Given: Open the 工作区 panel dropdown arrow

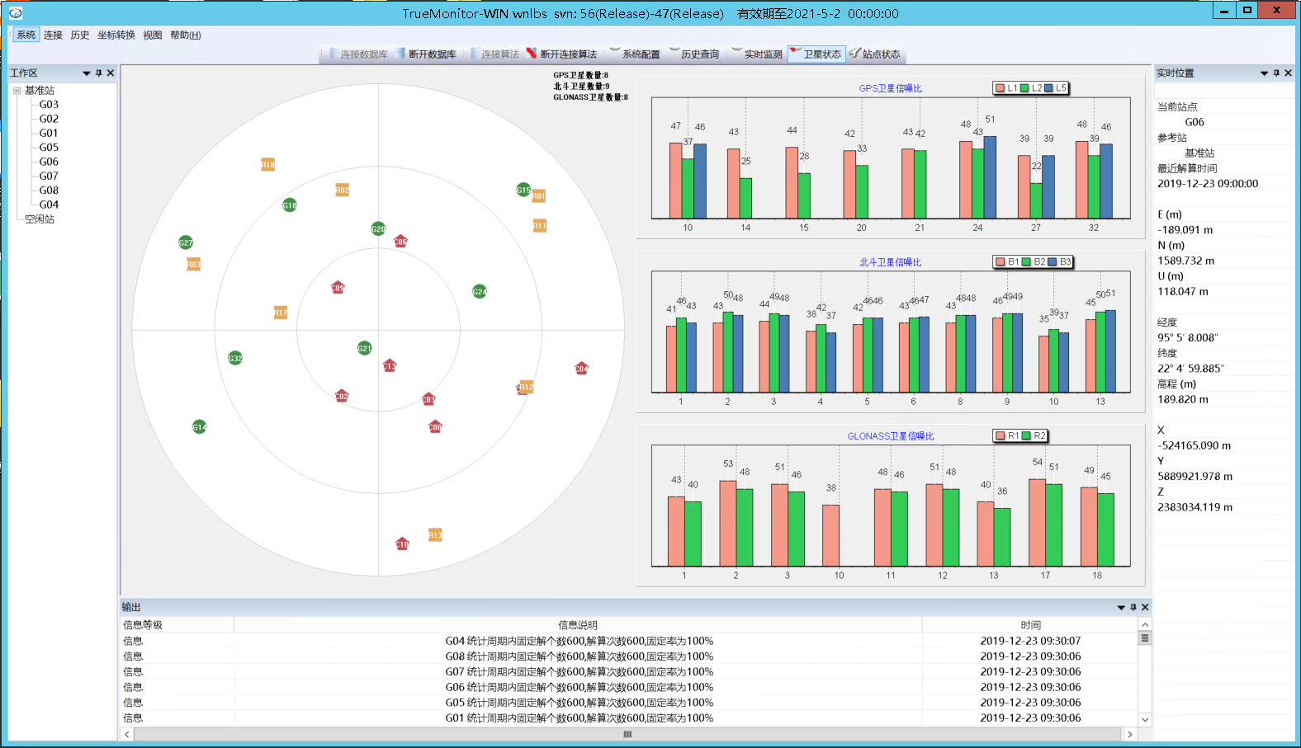Looking at the screenshot, I should pyautogui.click(x=87, y=73).
